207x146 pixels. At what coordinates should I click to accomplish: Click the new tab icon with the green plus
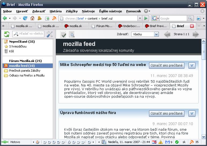pos(47,18)
